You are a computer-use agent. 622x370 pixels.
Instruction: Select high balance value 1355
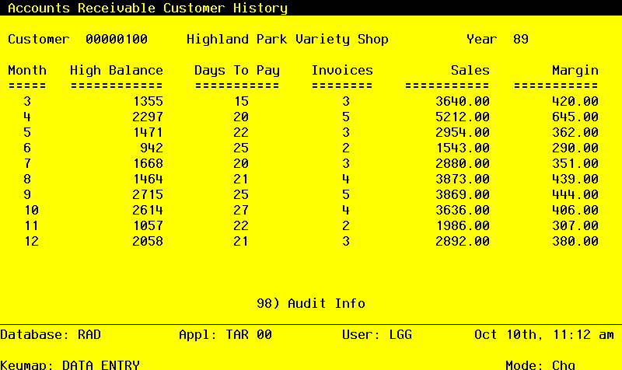click(148, 101)
